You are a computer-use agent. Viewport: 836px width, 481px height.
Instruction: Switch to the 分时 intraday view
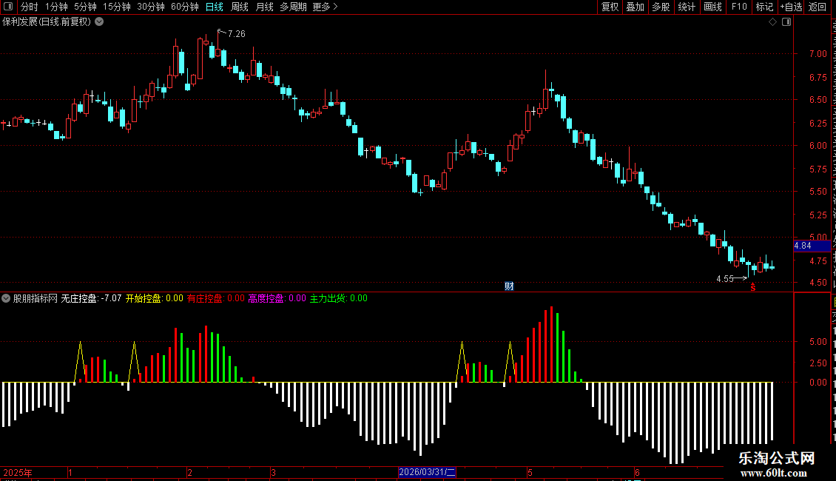[30, 7]
